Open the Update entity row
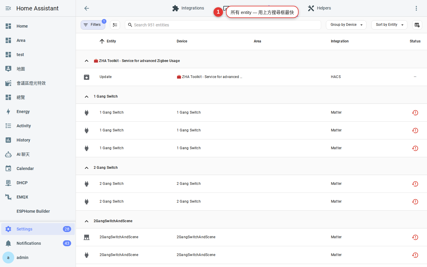Screen dimensions: 427x267 (251, 77)
